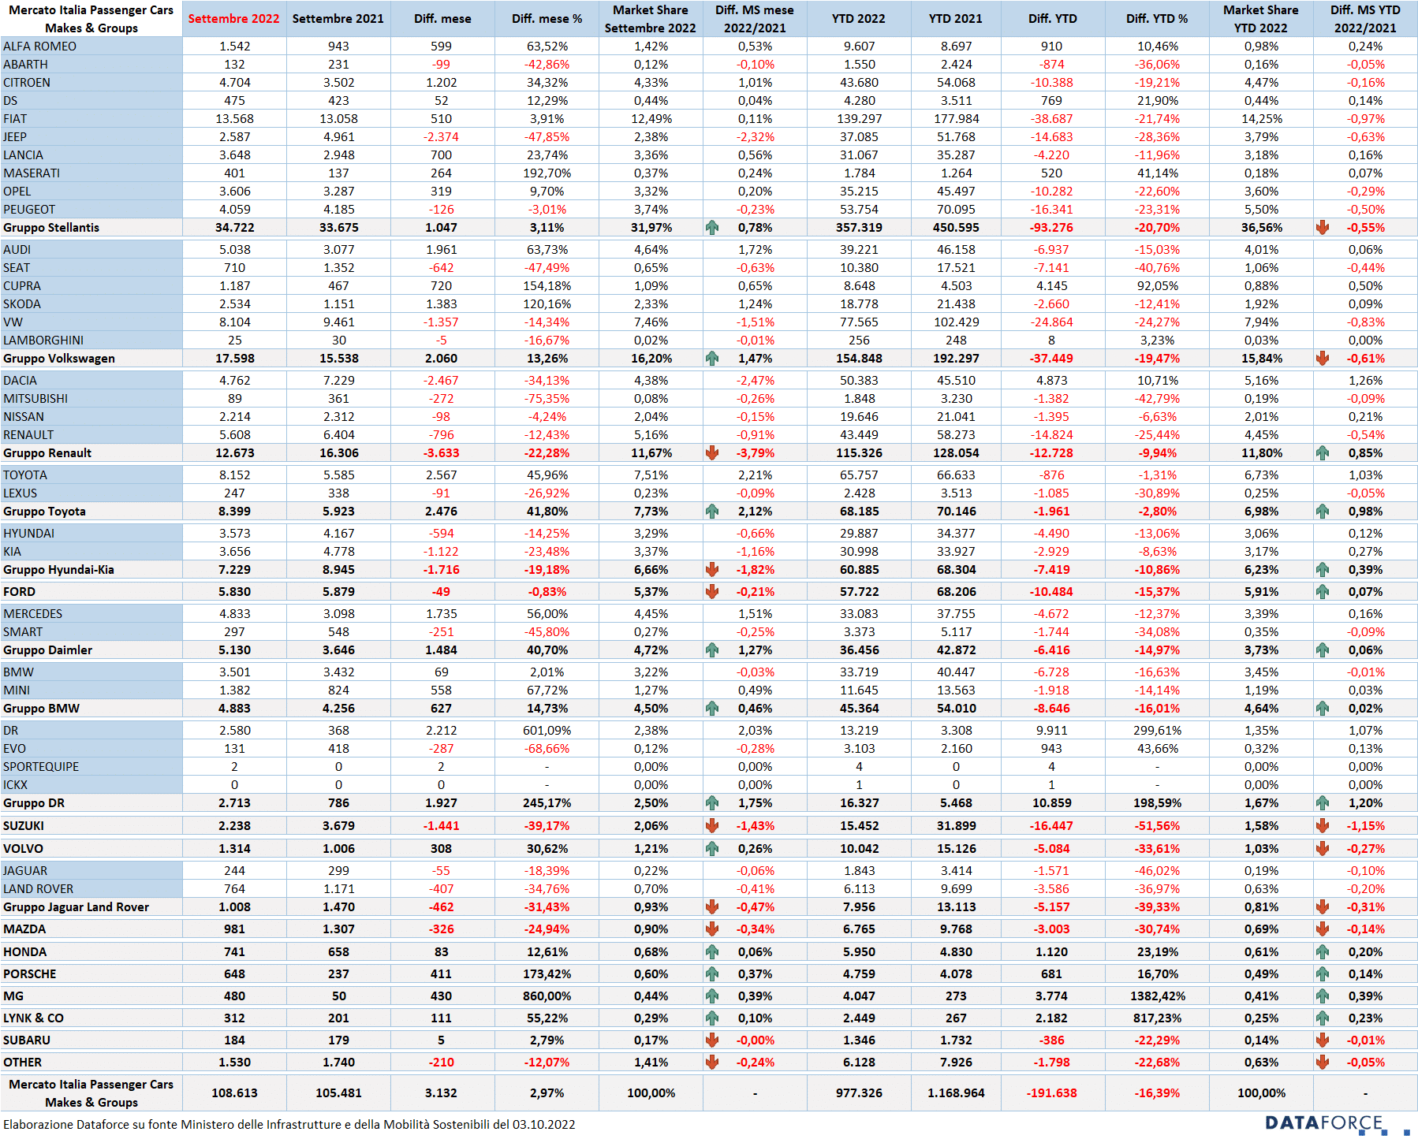
Task: Click the red down arrow in Gruppo Jaguar Land Rover monthly column
Action: (x=712, y=907)
